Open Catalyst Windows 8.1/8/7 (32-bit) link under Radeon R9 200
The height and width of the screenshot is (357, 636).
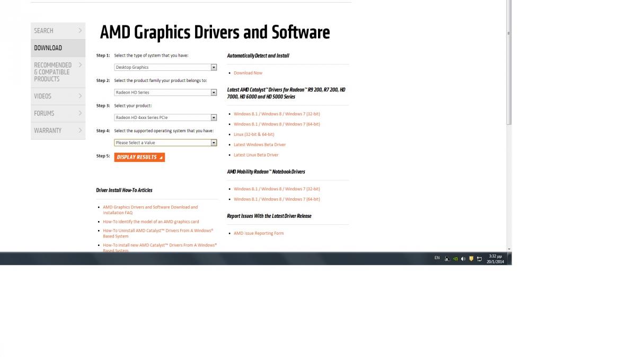(x=277, y=114)
